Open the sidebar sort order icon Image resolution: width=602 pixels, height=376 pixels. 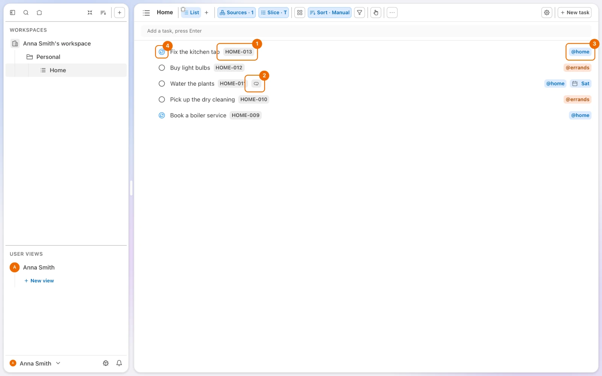103,12
